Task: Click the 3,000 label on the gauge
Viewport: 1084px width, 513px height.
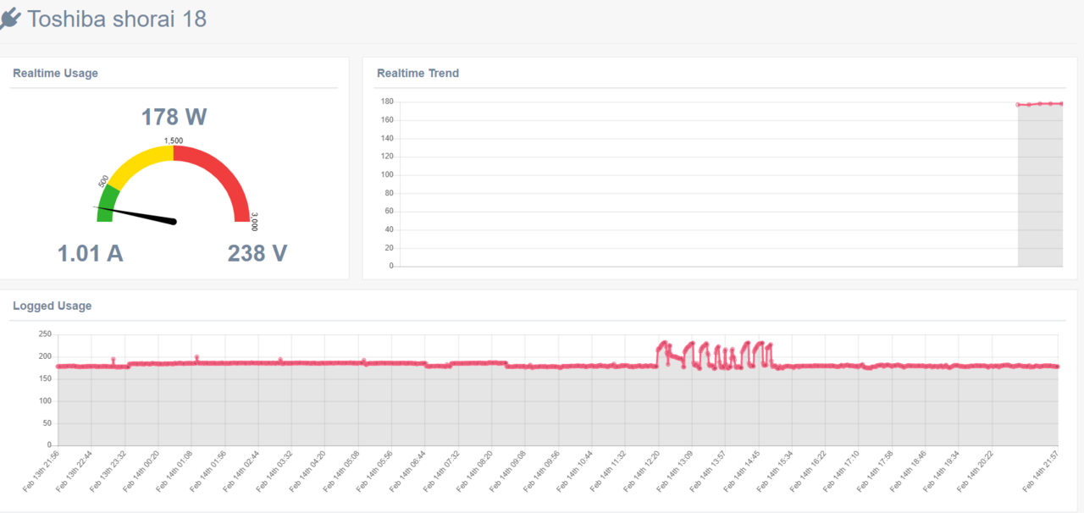Action: (x=254, y=223)
